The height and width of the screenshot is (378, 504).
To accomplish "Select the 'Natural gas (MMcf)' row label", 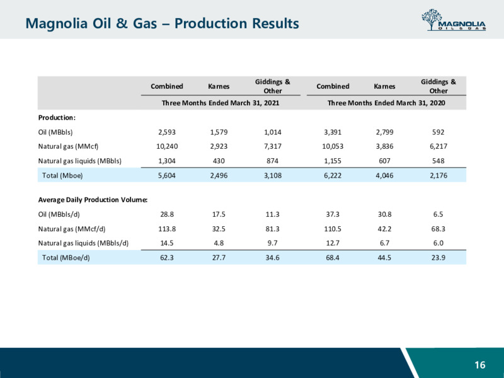I will (68, 147).
